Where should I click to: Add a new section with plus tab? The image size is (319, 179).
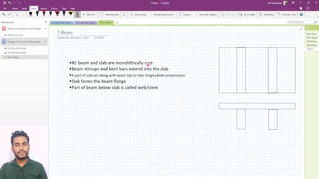[x=117, y=23]
